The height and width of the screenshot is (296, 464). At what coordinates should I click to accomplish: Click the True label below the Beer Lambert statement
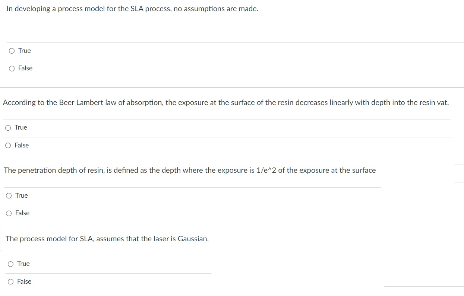pos(21,128)
